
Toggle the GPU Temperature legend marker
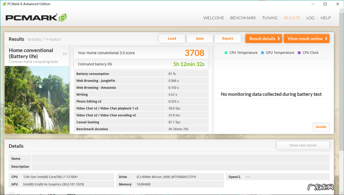point(262,53)
